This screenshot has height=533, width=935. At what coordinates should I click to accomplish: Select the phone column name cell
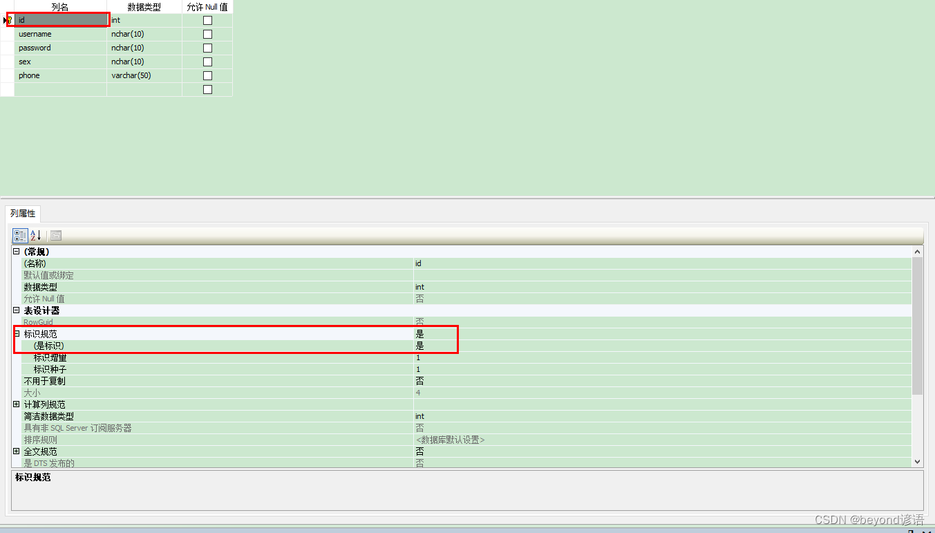60,75
